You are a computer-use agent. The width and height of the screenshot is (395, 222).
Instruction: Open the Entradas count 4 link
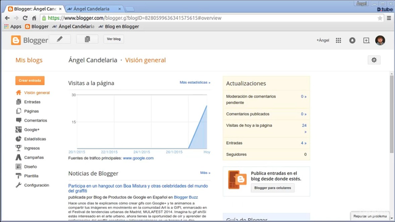pyautogui.click(x=304, y=143)
